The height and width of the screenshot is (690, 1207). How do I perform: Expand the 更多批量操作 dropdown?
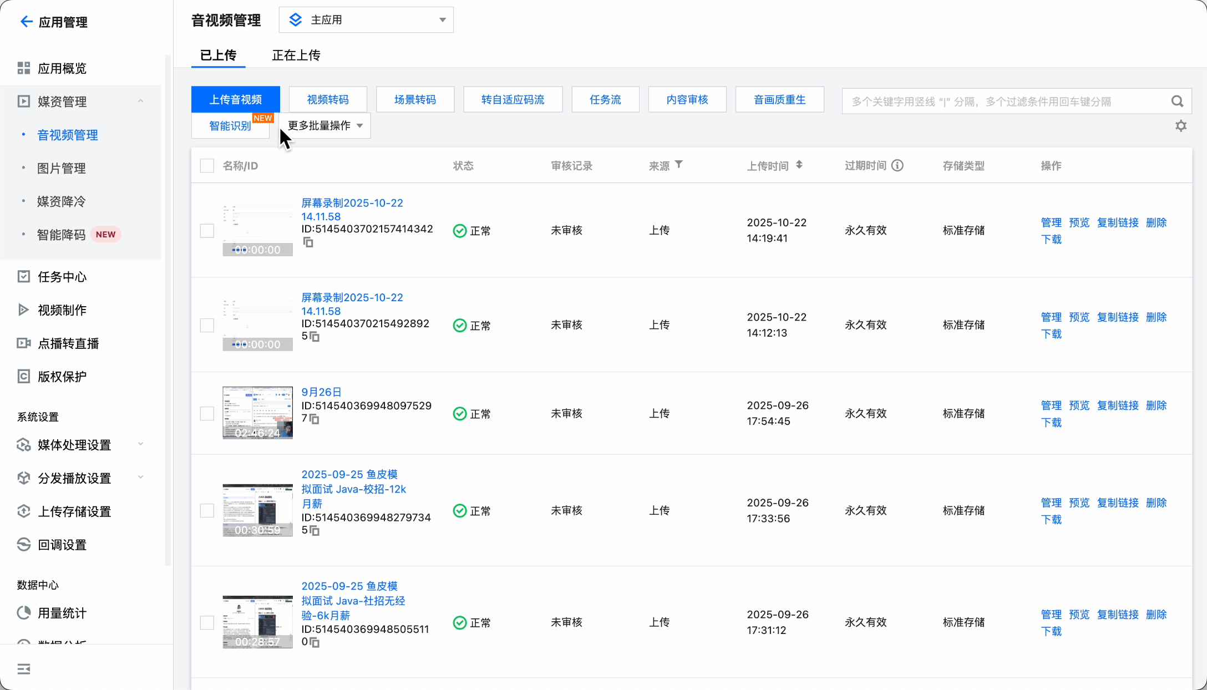point(325,126)
